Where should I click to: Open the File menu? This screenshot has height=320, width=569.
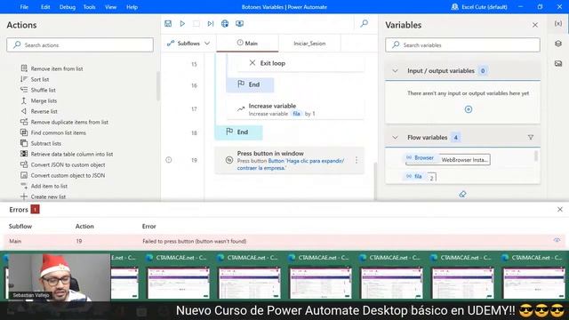pyautogui.click(x=24, y=7)
